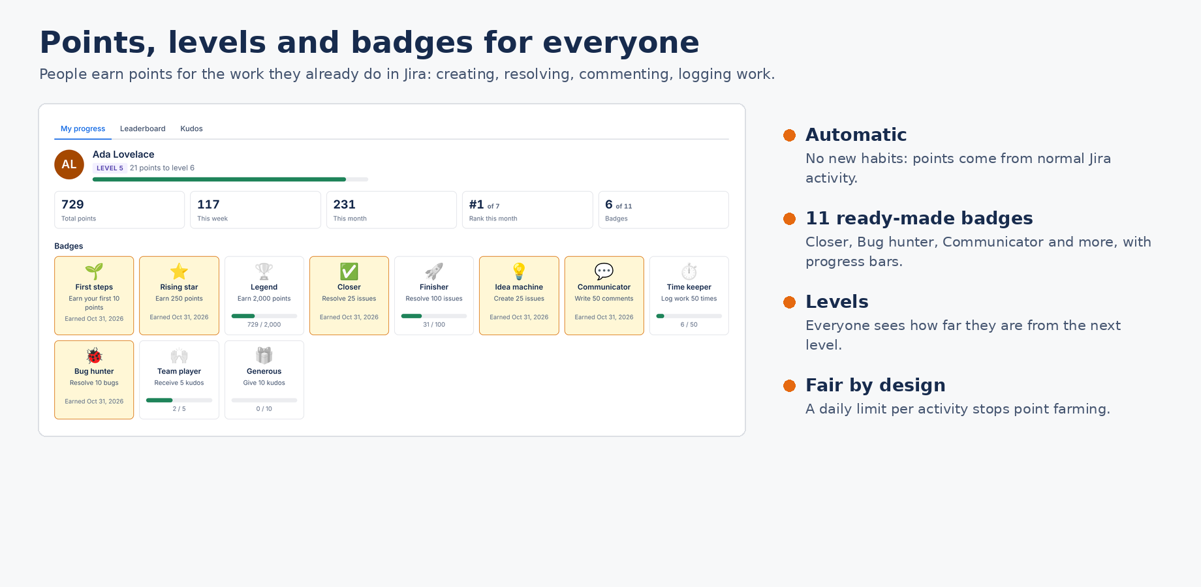This screenshot has width=1201, height=587.
Task: Select the 231 This month card
Action: 392,210
